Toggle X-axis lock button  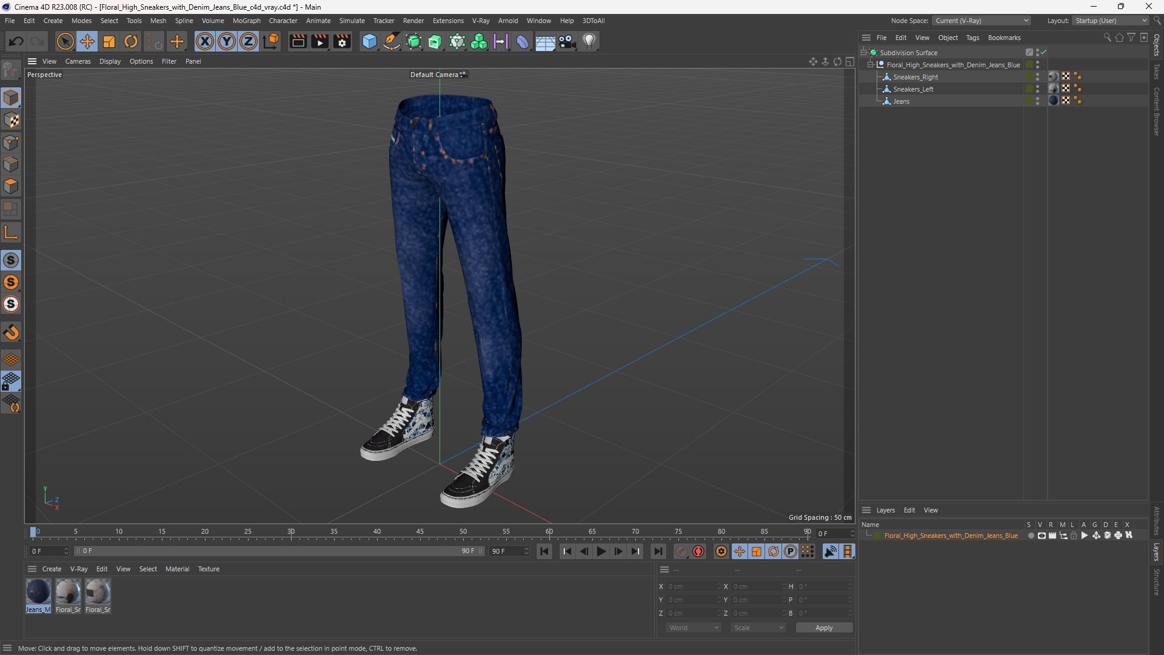(x=205, y=41)
